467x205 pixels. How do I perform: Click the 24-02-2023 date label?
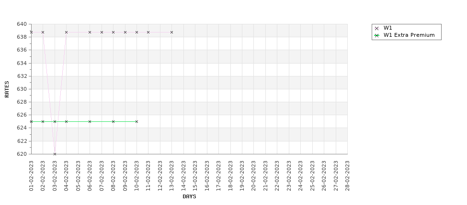300,175
